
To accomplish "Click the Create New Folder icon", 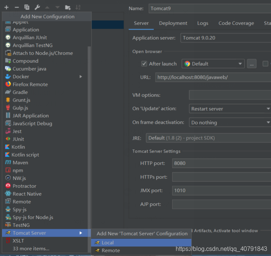I will pyautogui.click(x=68, y=7).
